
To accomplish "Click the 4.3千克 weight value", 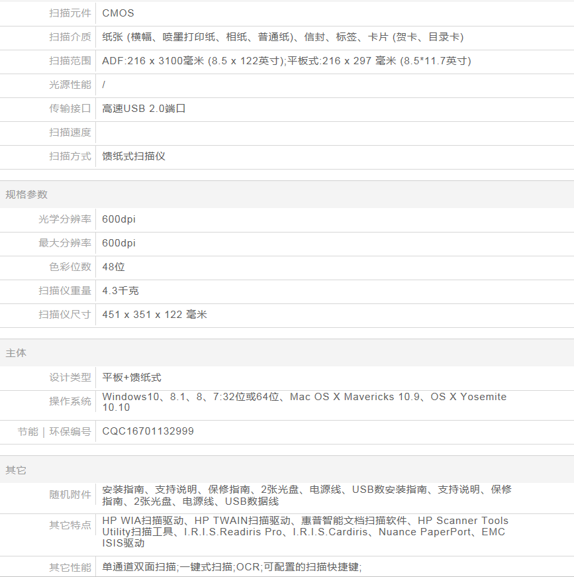I will [120, 291].
